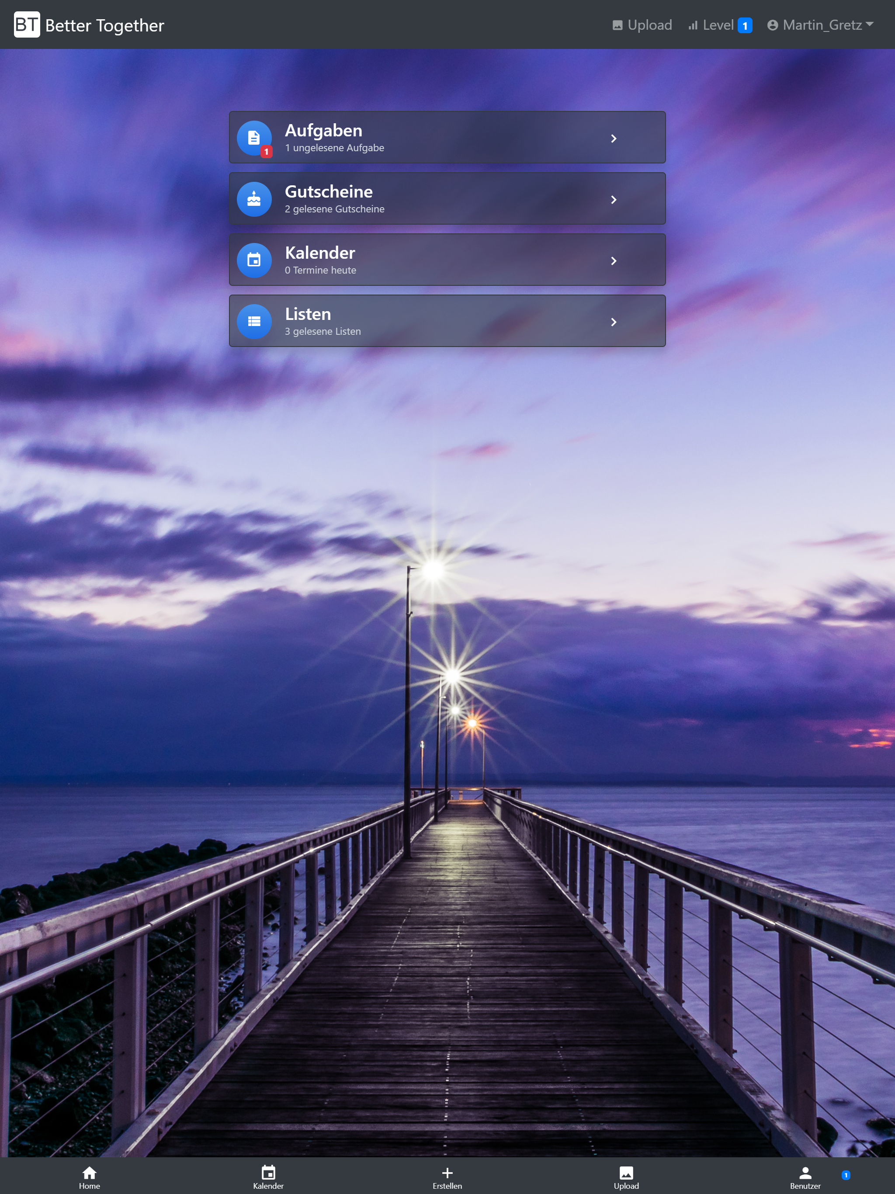Click the Gutscheine cake icon
Image resolution: width=895 pixels, height=1194 pixels.
254,199
